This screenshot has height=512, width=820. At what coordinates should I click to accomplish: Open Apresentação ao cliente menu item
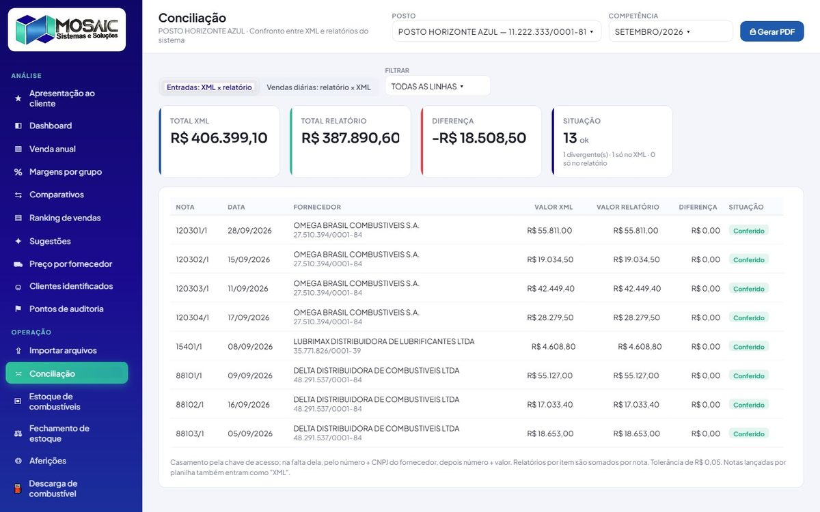coord(67,98)
